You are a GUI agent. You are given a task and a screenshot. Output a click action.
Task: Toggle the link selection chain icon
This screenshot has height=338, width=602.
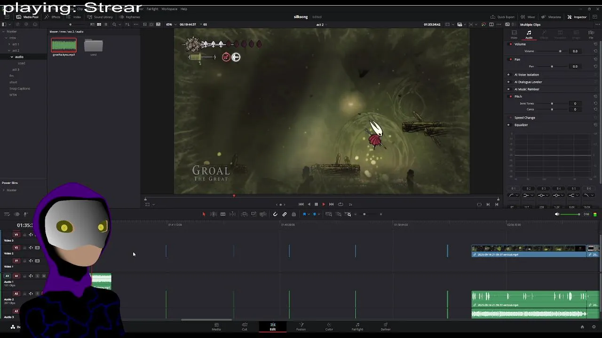(x=285, y=214)
